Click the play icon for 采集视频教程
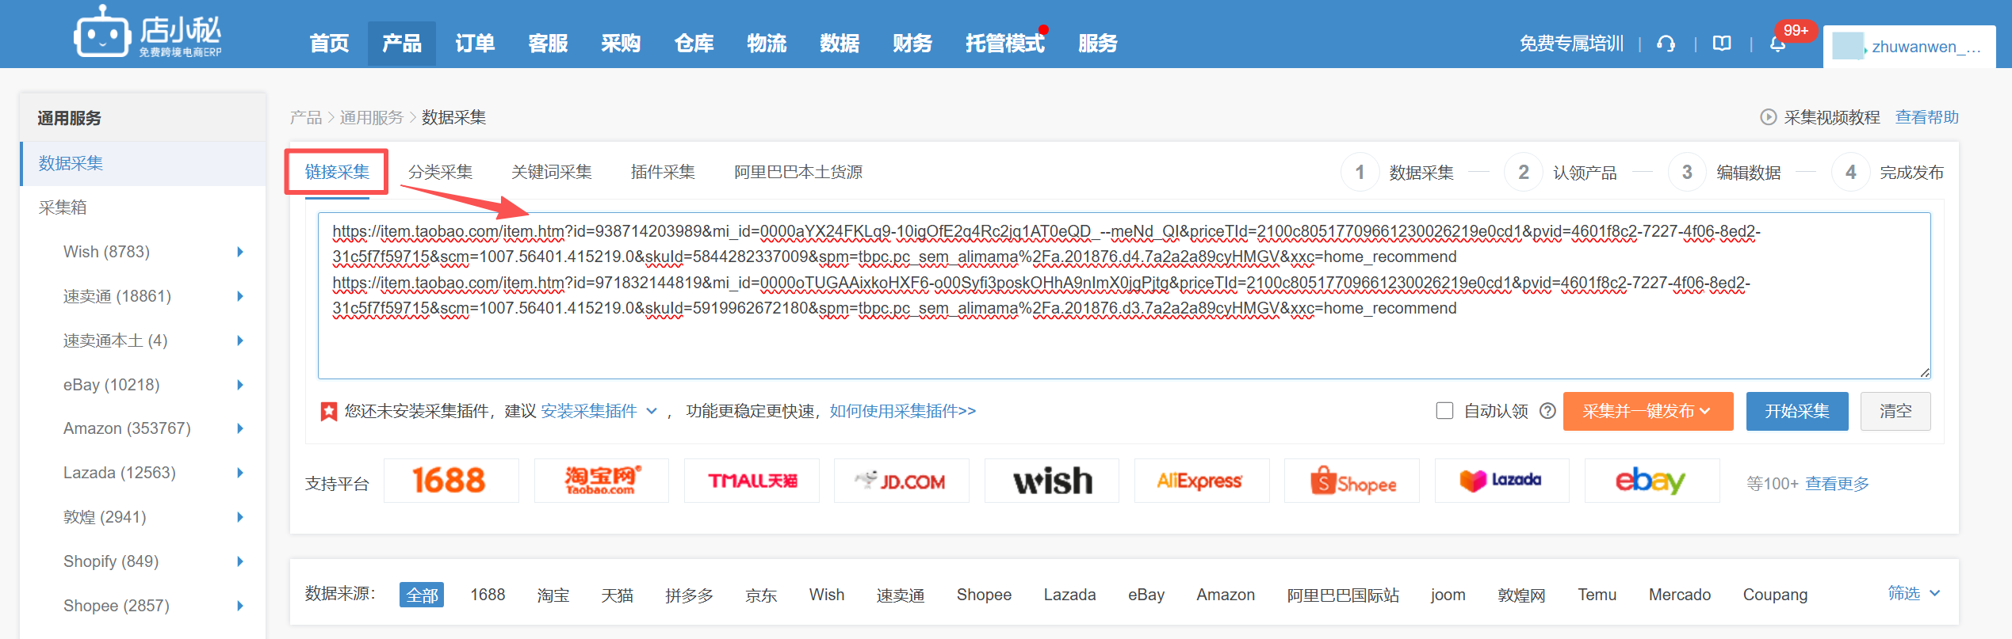The width and height of the screenshot is (2012, 639). 1769,117
